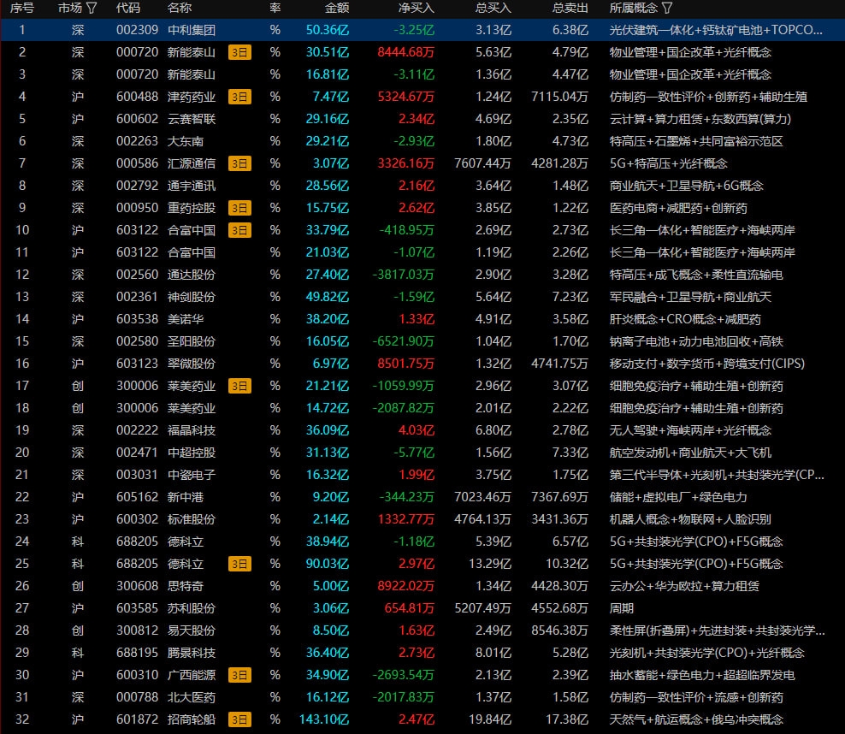Select stock code 600302 标准股份
The image size is (845, 734).
click(x=138, y=519)
